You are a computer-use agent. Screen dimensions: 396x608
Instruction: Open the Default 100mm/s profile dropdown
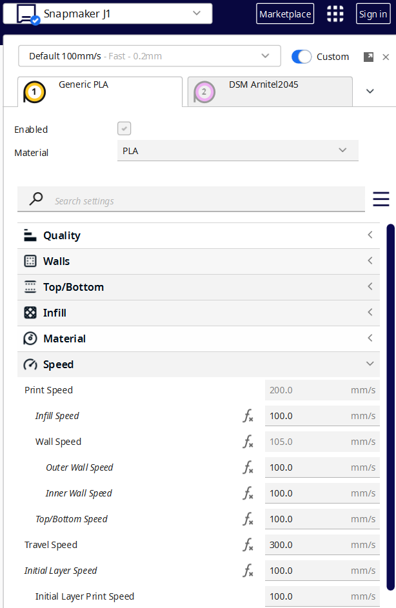click(150, 56)
